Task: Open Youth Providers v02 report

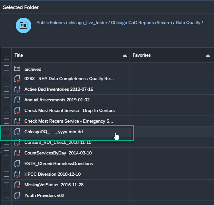Action: [x=44, y=196]
